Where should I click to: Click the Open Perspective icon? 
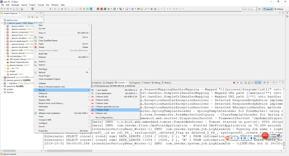(x=260, y=9)
